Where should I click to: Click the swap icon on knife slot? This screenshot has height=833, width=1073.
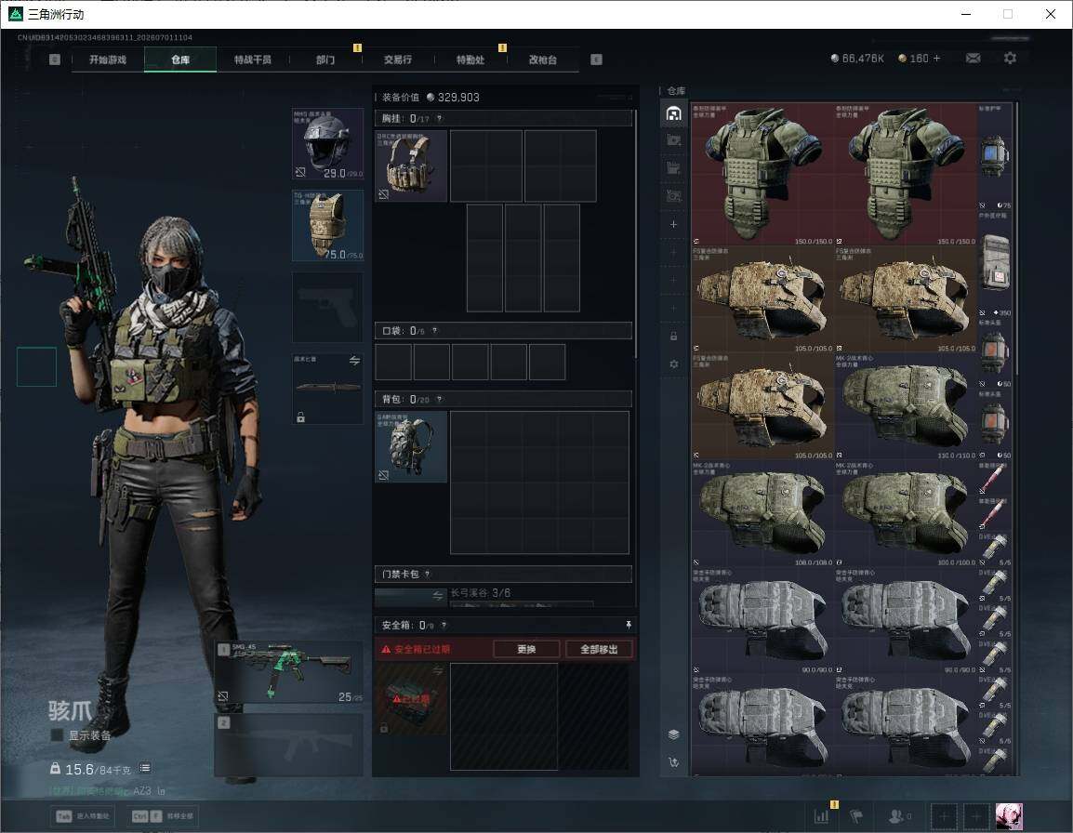pyautogui.click(x=354, y=361)
